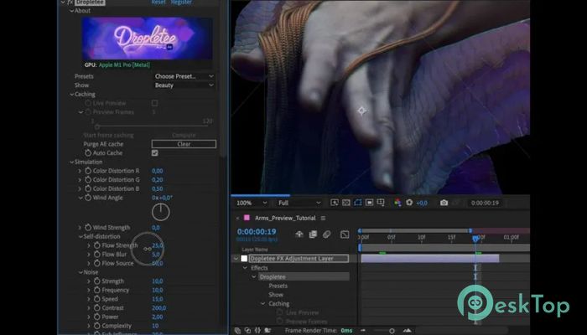Toggle in/out/duration braces icon at bottom
This screenshot has height=335, width=587.
point(257,330)
